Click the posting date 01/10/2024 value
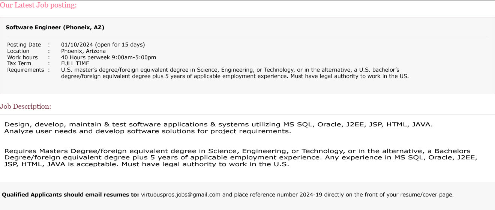Image resolution: width=495 pixels, height=210 pixels. click(103, 45)
